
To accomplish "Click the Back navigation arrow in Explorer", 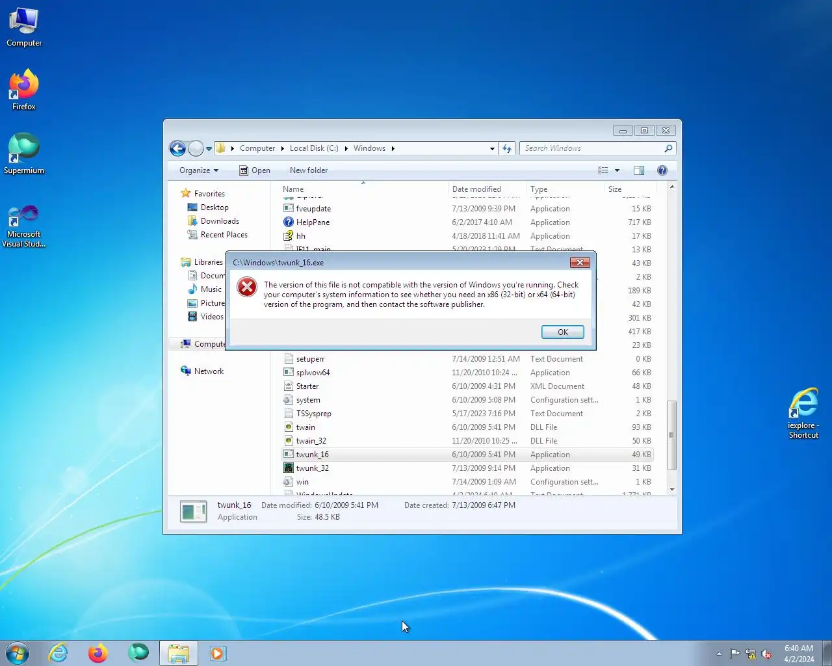I will point(177,148).
